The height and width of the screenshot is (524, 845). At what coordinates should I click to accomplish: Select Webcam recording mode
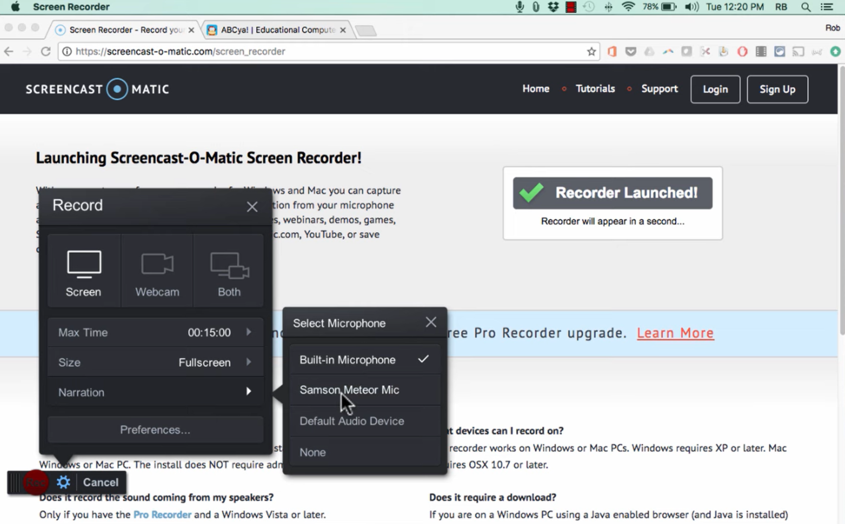click(x=156, y=271)
